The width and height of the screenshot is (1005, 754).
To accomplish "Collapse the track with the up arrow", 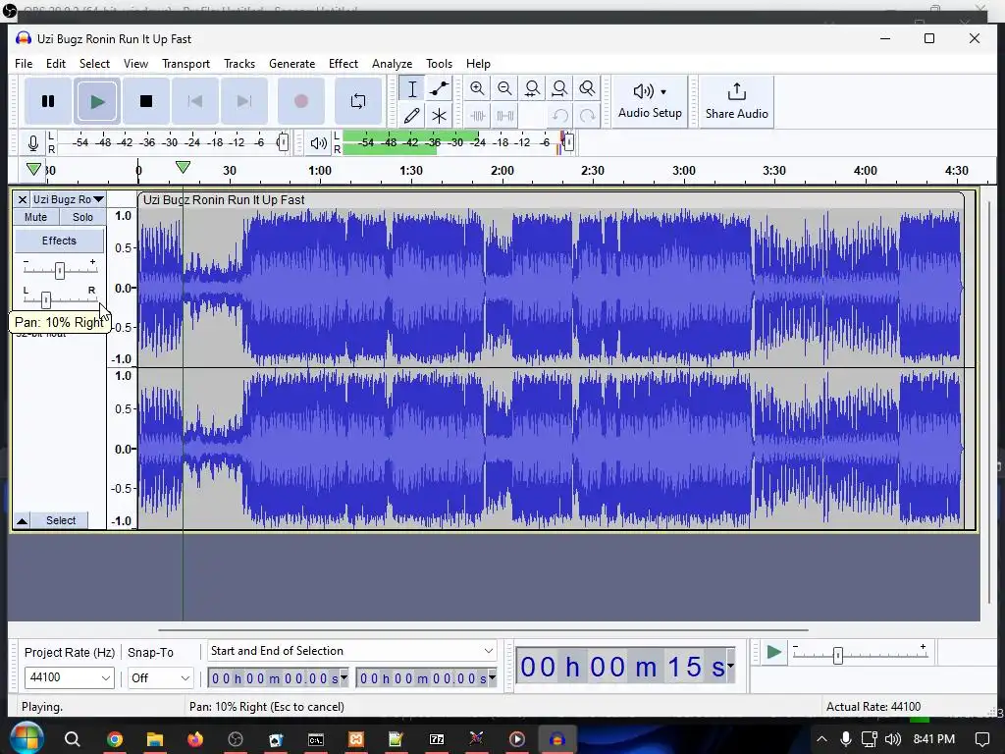I will pos(22,520).
